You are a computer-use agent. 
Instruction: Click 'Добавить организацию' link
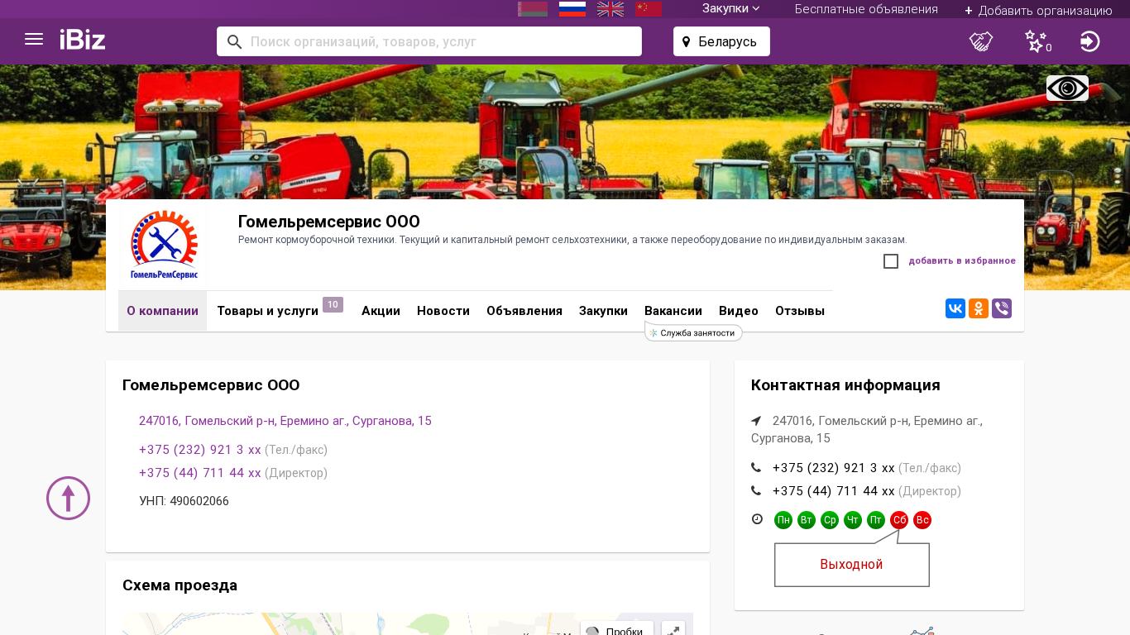point(1038,10)
